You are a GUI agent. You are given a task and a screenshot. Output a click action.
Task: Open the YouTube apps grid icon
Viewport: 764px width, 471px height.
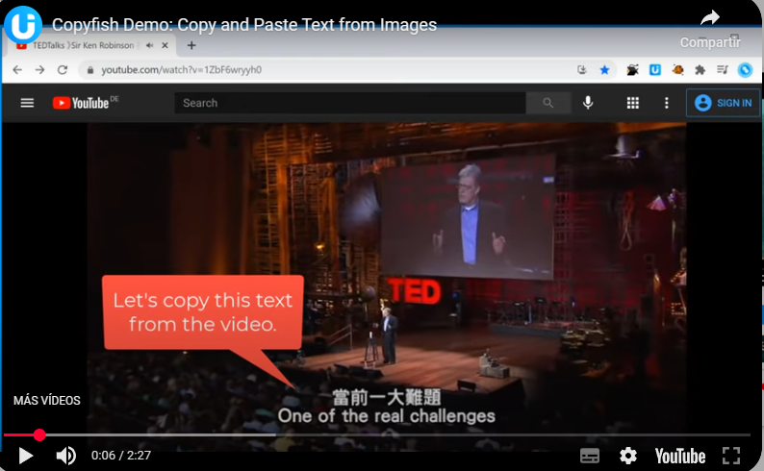click(633, 103)
